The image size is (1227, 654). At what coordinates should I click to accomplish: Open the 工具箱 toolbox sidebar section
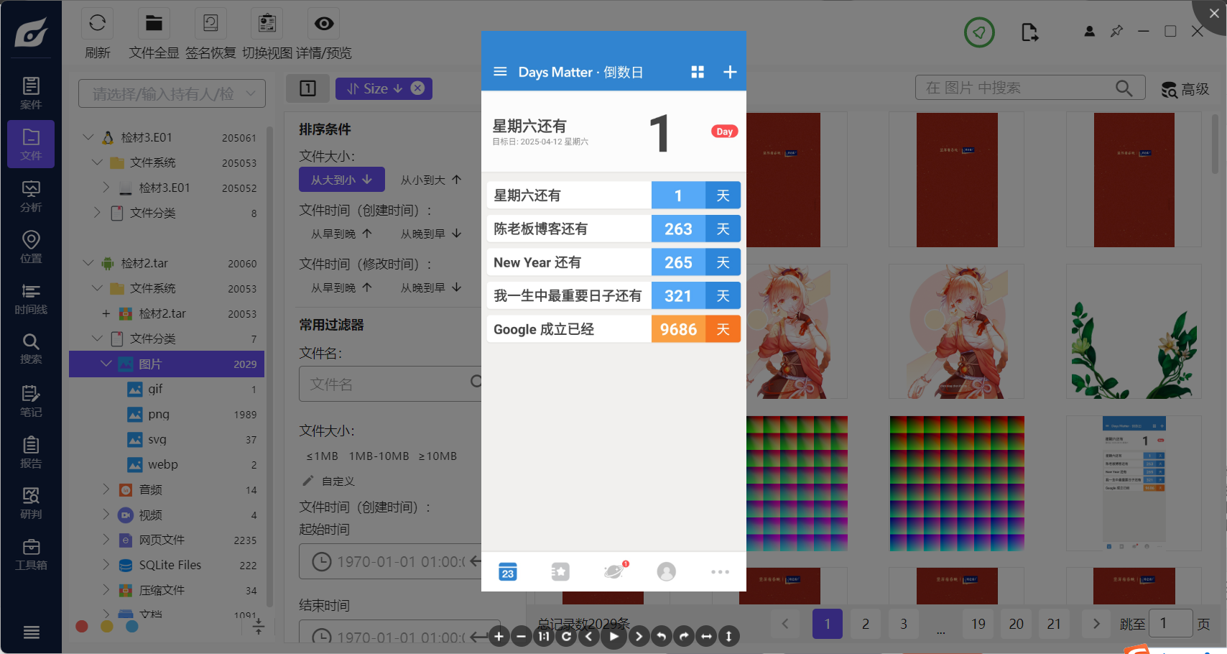[31, 554]
